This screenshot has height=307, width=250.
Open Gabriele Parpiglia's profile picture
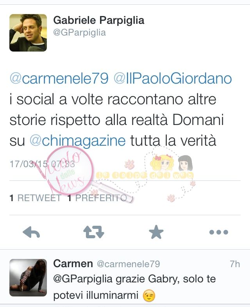click(x=28, y=33)
